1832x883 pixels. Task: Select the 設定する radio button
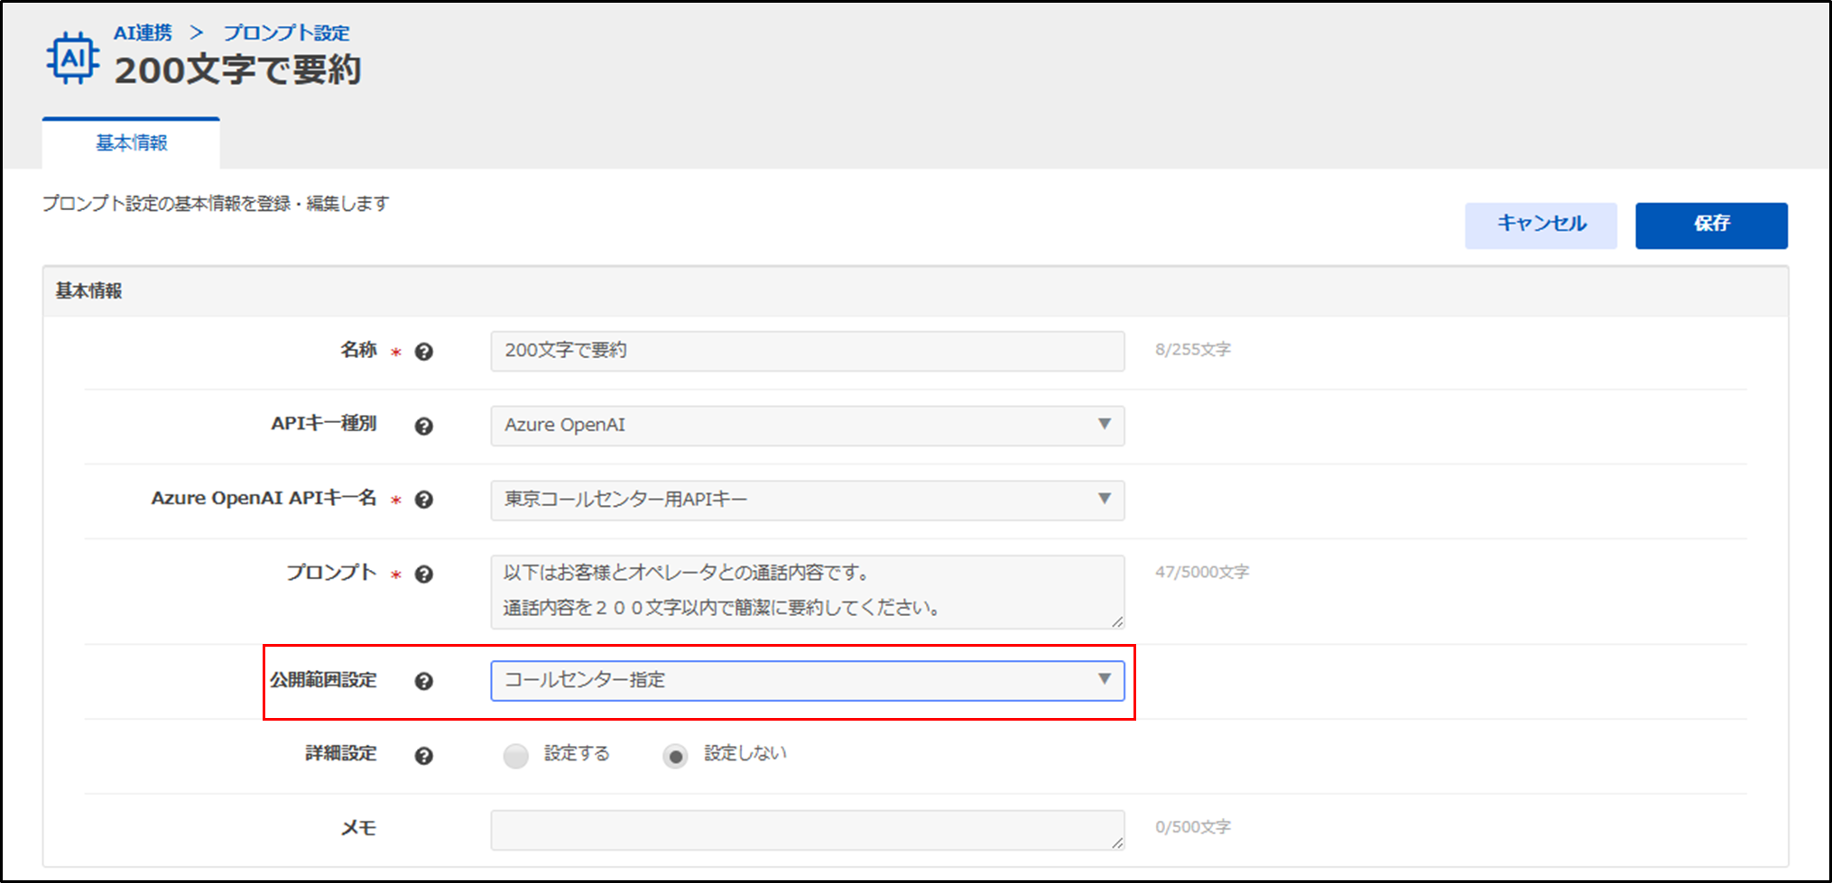pyautogui.click(x=516, y=756)
